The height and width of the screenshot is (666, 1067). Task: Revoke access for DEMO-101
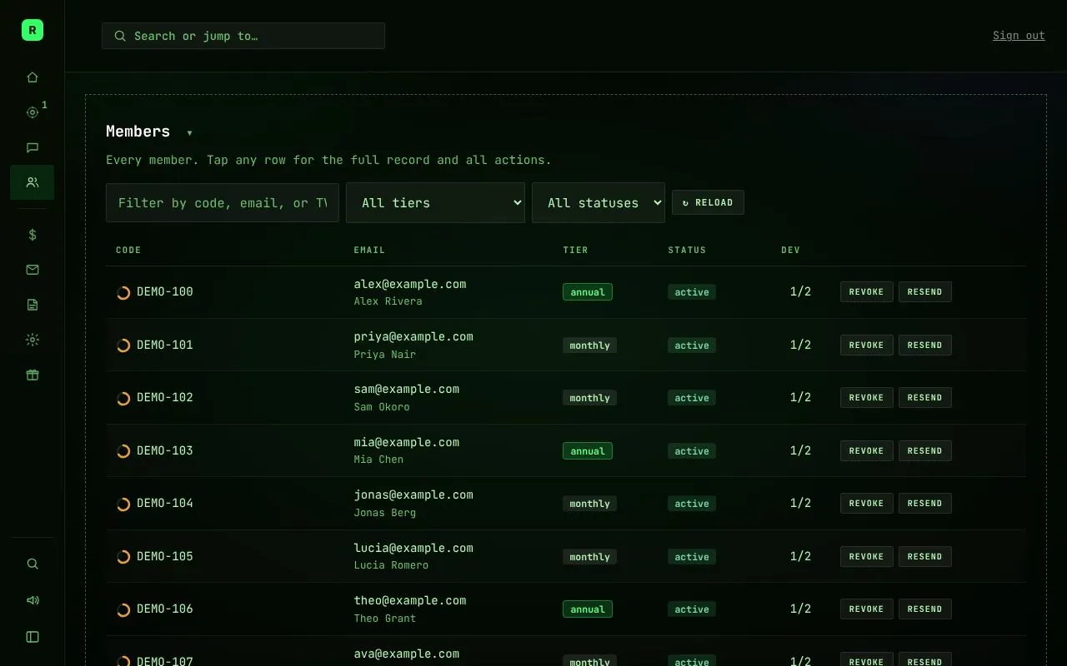866,345
